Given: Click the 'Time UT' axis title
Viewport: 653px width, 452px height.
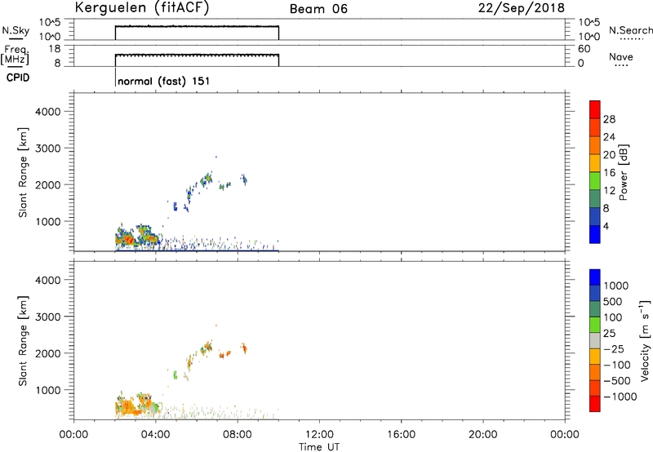Looking at the screenshot, I should pyautogui.click(x=319, y=447).
